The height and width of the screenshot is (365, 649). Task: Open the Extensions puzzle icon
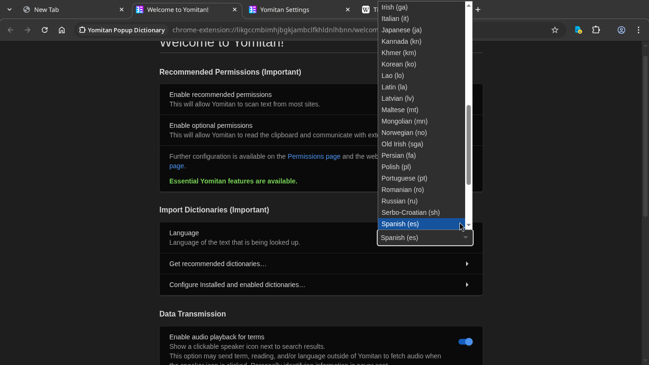(x=596, y=30)
